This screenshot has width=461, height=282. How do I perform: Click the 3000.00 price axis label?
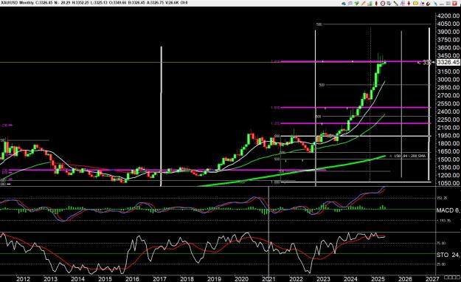coord(448,80)
